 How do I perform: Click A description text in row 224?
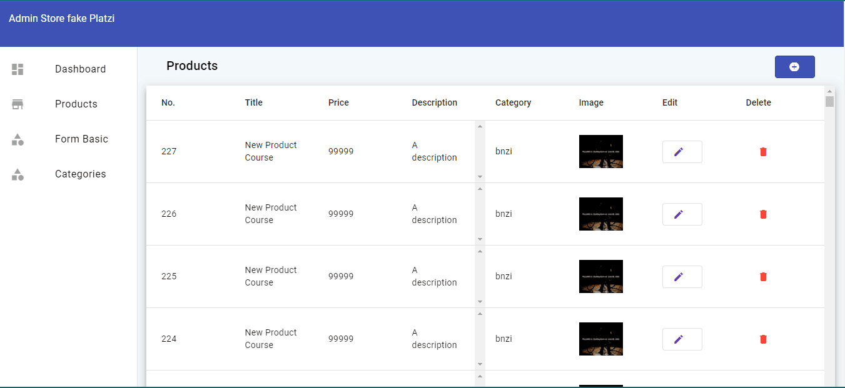click(435, 339)
